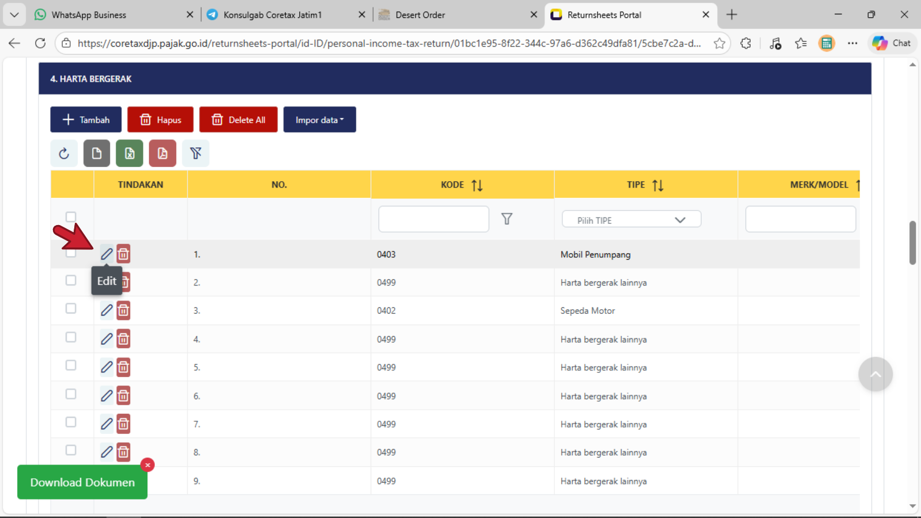
Task: Edit row 3 Sepeda Motor pencil icon
Action: 106,310
